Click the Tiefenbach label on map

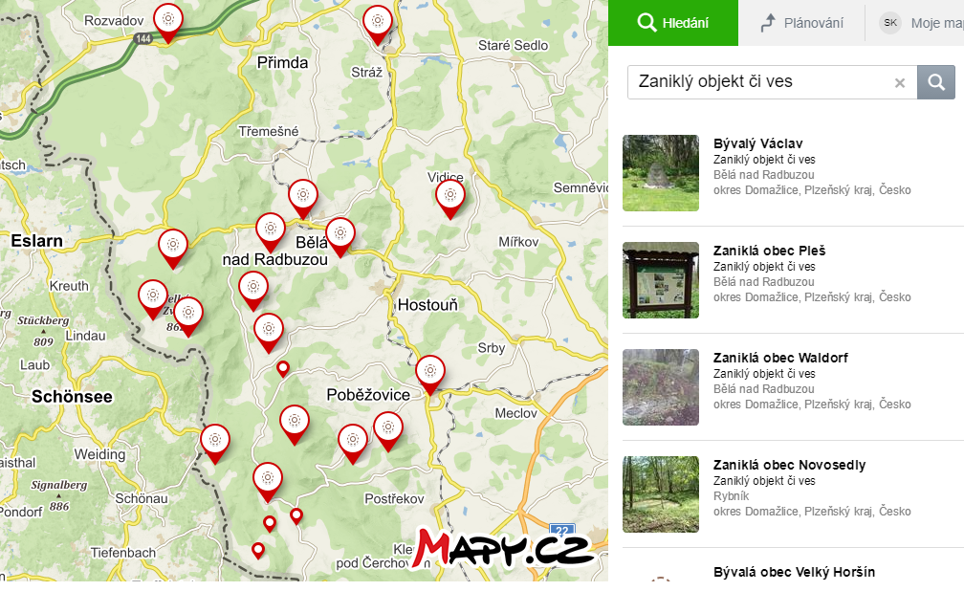point(123,553)
